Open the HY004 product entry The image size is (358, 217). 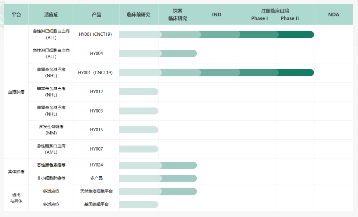point(96,54)
